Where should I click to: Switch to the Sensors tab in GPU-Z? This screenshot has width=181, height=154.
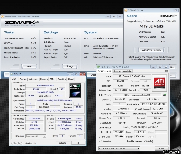117,71
